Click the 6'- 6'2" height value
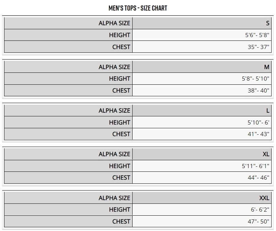 260,210
